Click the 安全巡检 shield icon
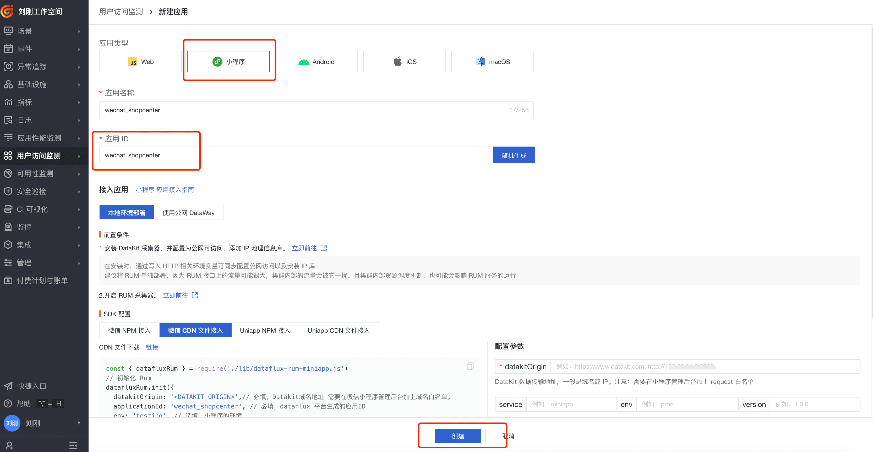Image resolution: width=873 pixels, height=452 pixels. click(8, 191)
